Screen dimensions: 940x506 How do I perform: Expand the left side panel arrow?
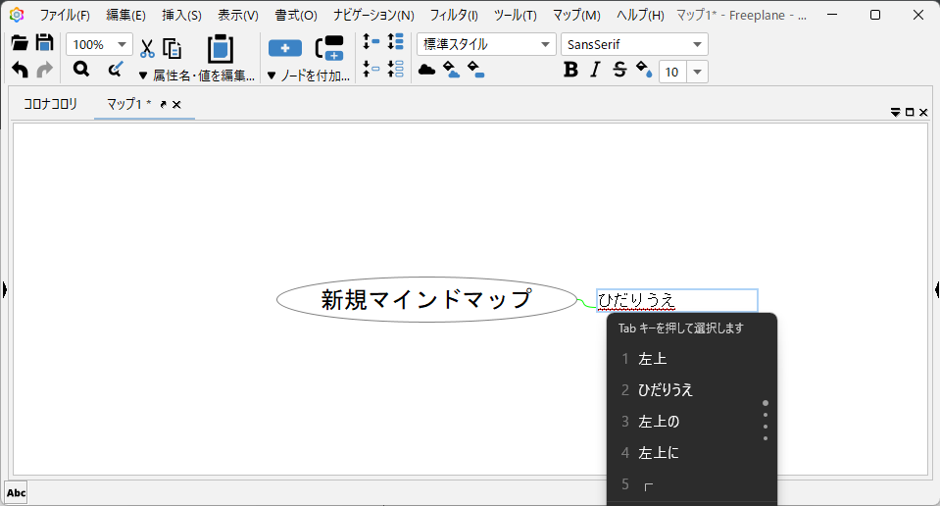pyautogui.click(x=4, y=289)
